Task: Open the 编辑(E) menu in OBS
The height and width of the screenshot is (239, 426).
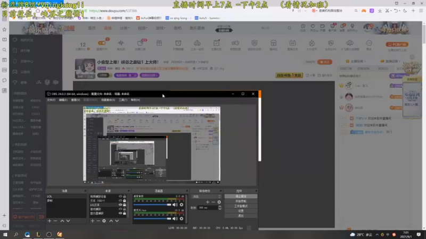Action: point(63,100)
